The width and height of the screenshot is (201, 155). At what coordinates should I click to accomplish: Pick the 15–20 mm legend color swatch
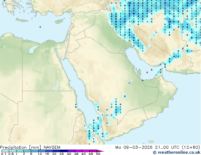pos(49,151)
